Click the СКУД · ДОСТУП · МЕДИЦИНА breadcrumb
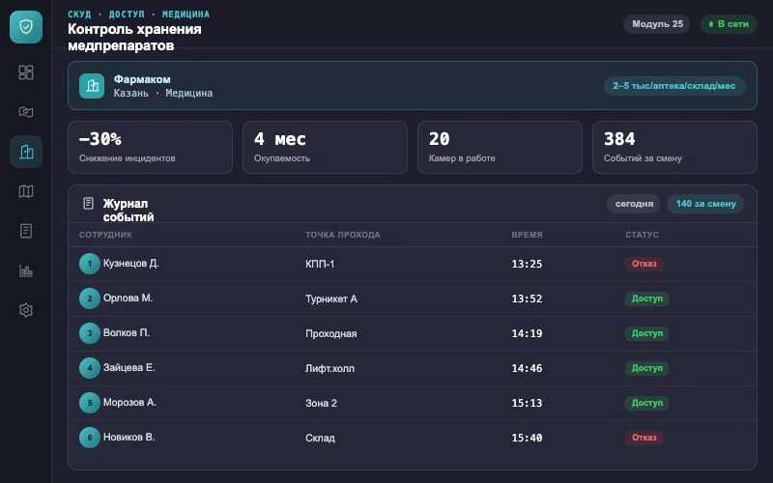Viewport: 773px width, 483px height. (x=138, y=14)
